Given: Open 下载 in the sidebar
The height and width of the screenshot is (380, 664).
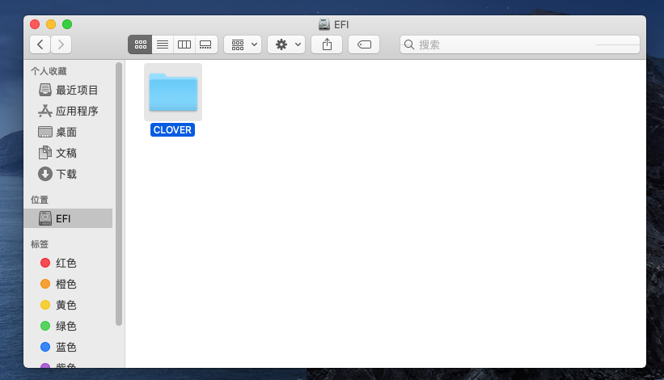Looking at the screenshot, I should tap(69, 174).
